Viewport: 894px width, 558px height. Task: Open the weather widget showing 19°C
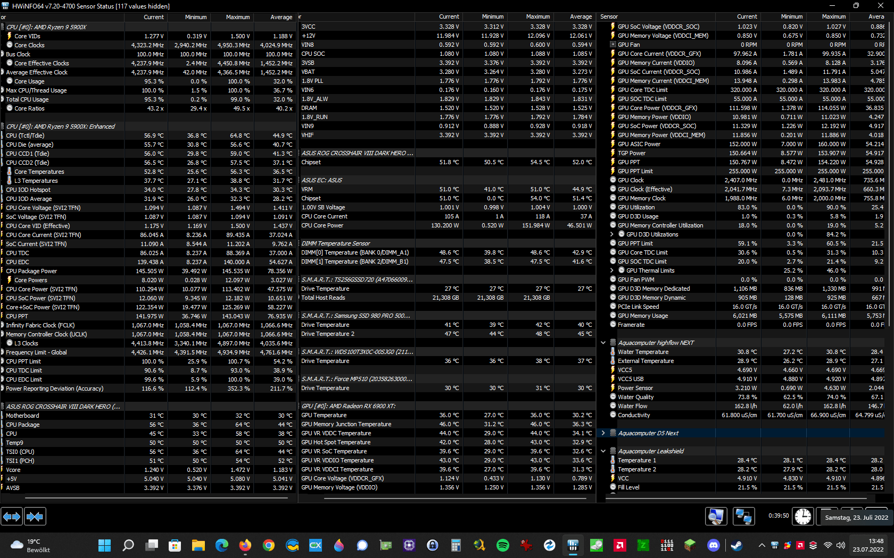(30, 546)
